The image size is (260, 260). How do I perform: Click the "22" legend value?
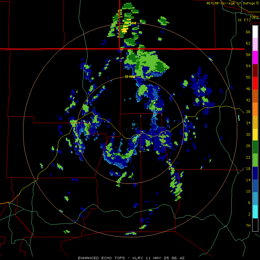pyautogui.click(x=248, y=157)
